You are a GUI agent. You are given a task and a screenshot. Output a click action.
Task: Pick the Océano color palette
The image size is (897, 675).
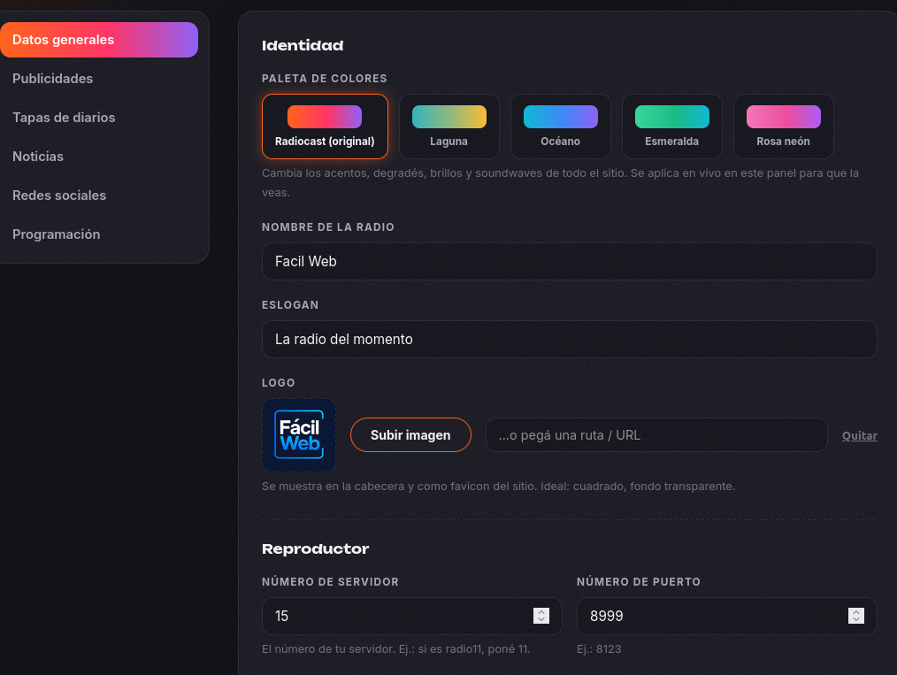pos(561,127)
